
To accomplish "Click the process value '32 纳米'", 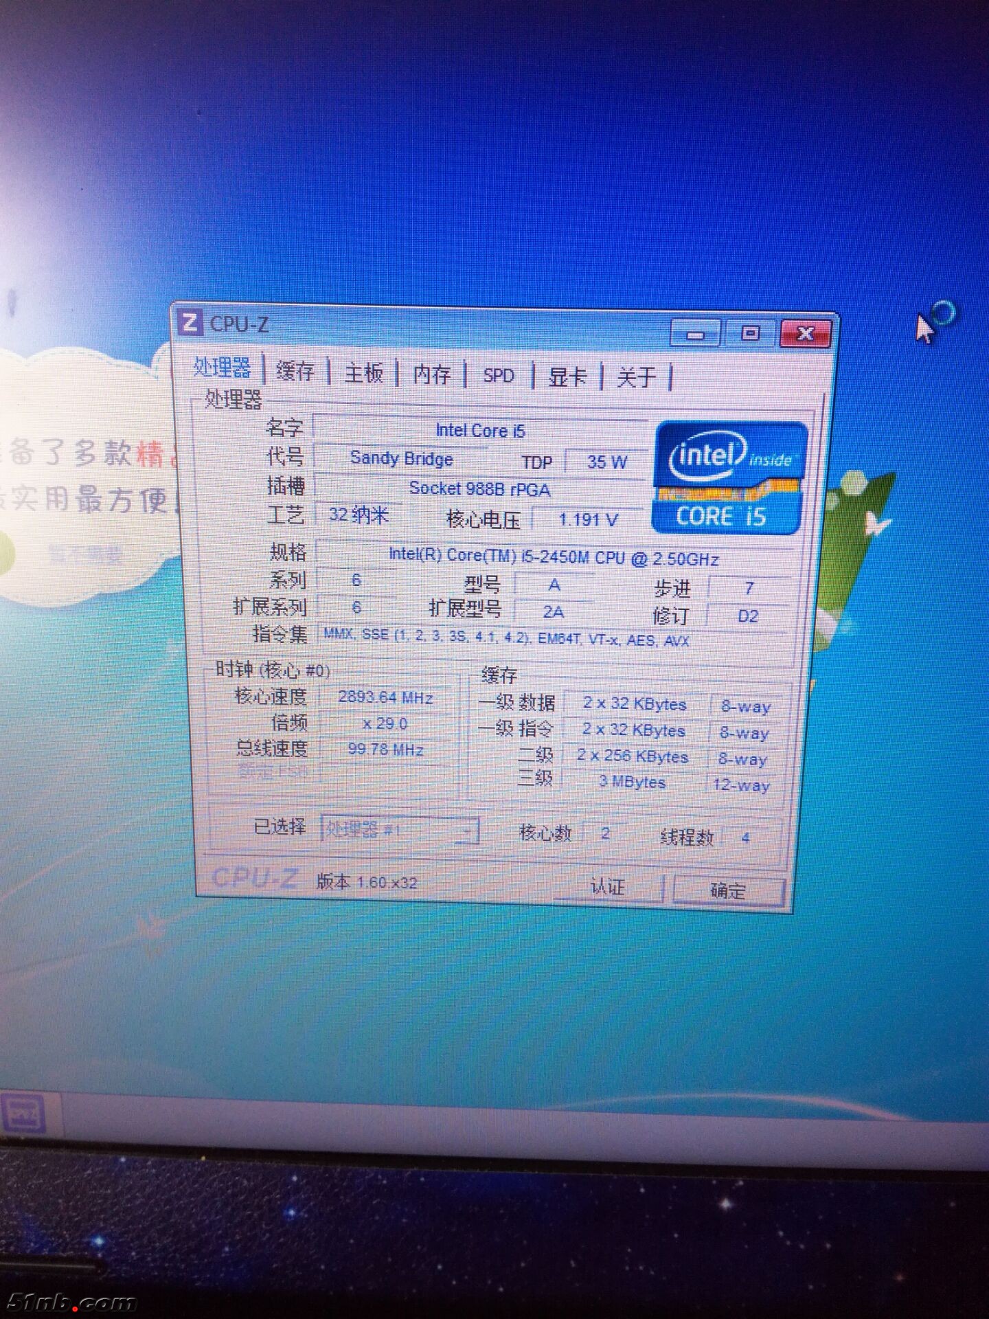I will pos(358,515).
